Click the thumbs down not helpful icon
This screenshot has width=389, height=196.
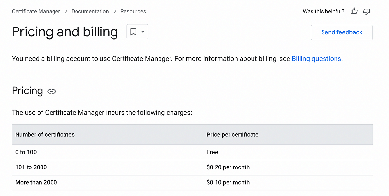(367, 11)
